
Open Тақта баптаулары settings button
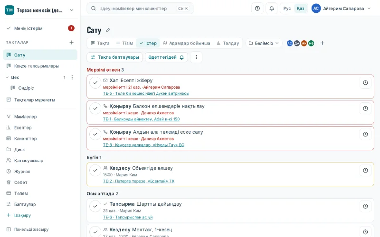point(114,57)
